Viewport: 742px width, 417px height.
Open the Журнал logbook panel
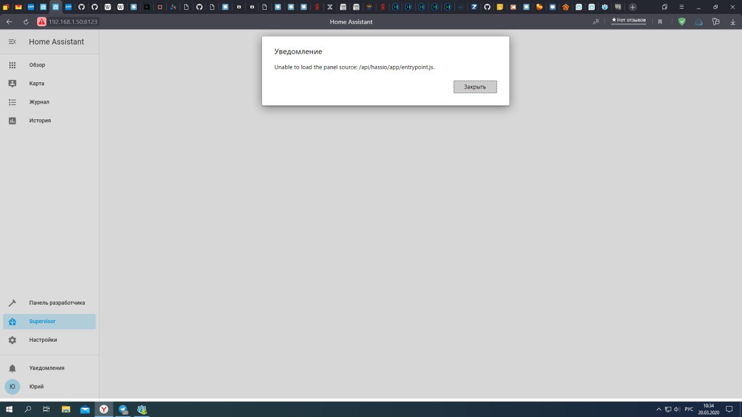(x=49, y=102)
